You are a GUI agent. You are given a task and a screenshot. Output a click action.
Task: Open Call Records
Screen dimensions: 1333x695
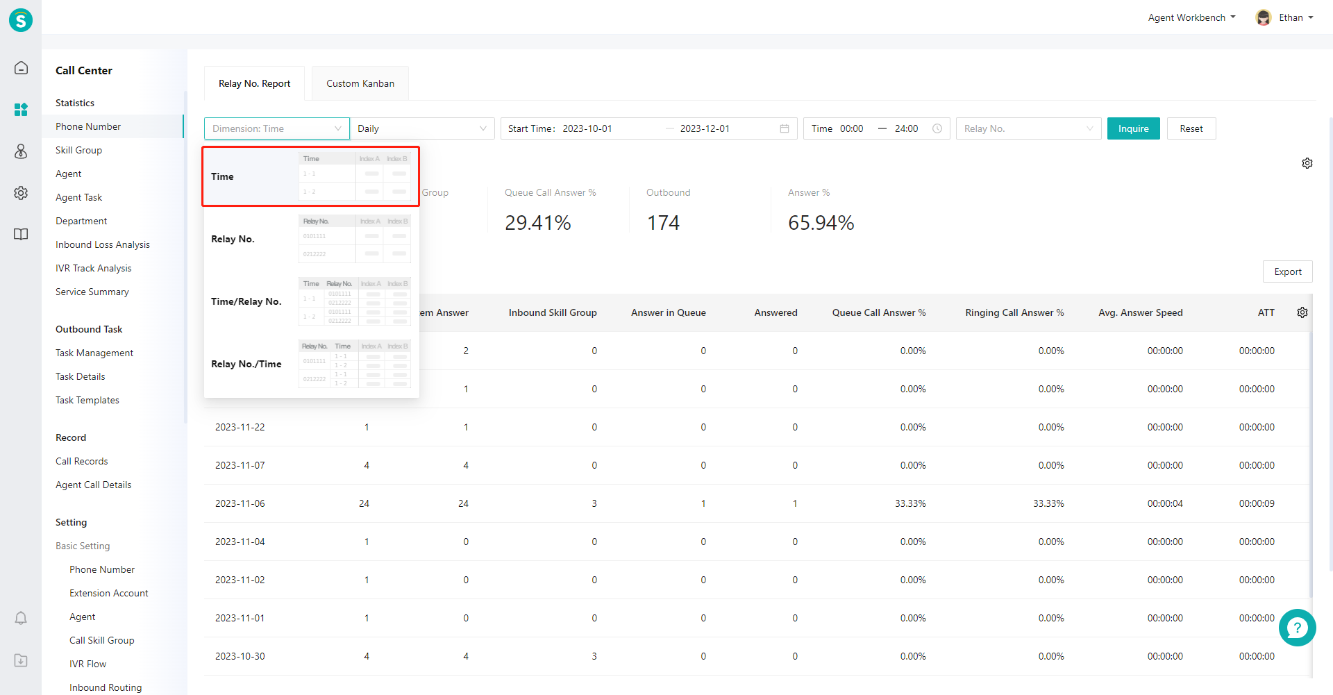coord(82,461)
